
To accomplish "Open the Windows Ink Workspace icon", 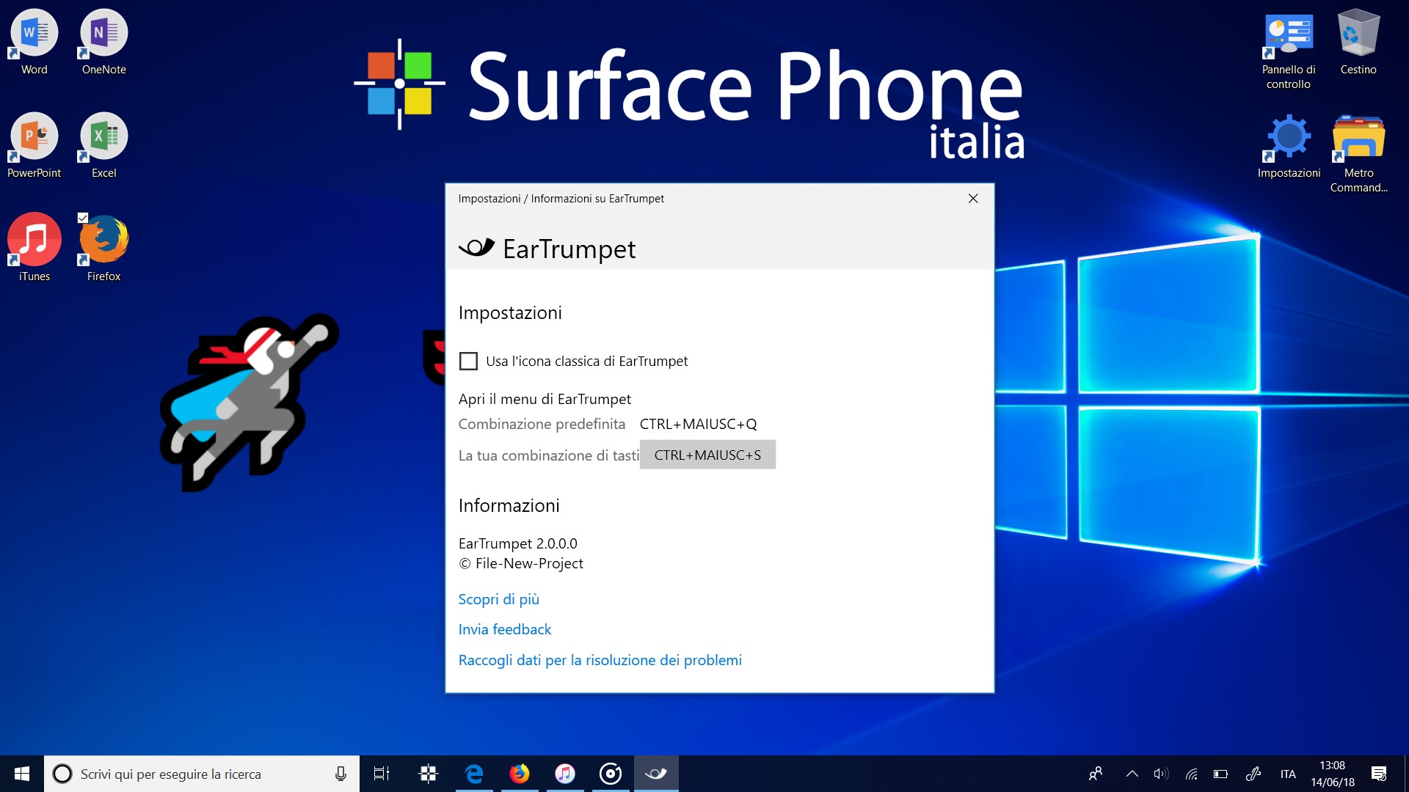I will coord(1253,774).
